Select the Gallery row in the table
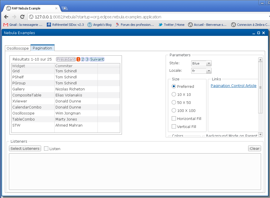 click(x=66, y=89)
